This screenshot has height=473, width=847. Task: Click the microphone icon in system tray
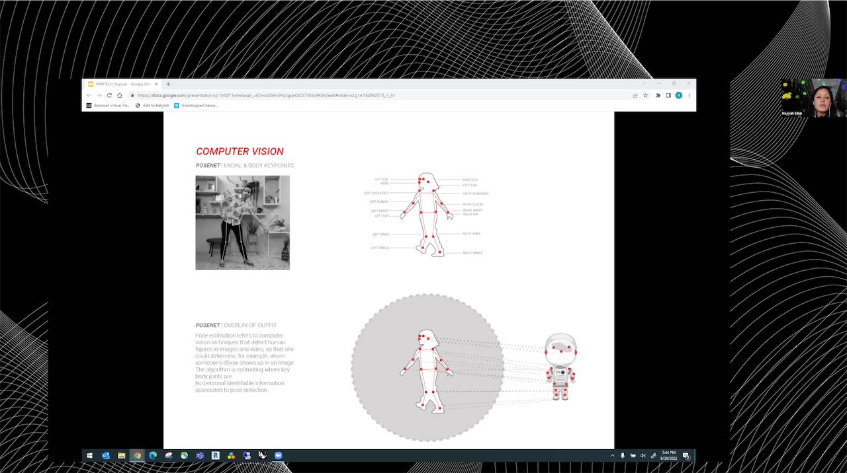point(623,456)
